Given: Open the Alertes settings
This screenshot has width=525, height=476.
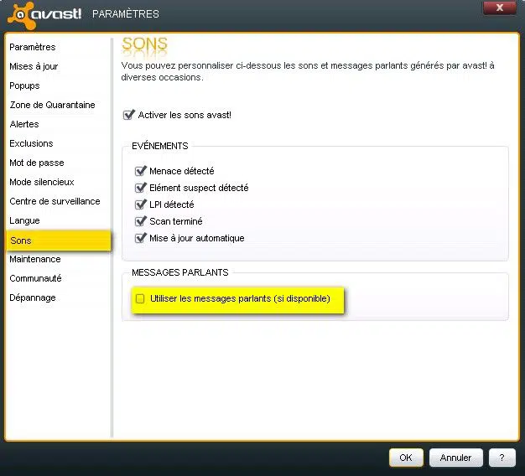Looking at the screenshot, I should tap(24, 124).
